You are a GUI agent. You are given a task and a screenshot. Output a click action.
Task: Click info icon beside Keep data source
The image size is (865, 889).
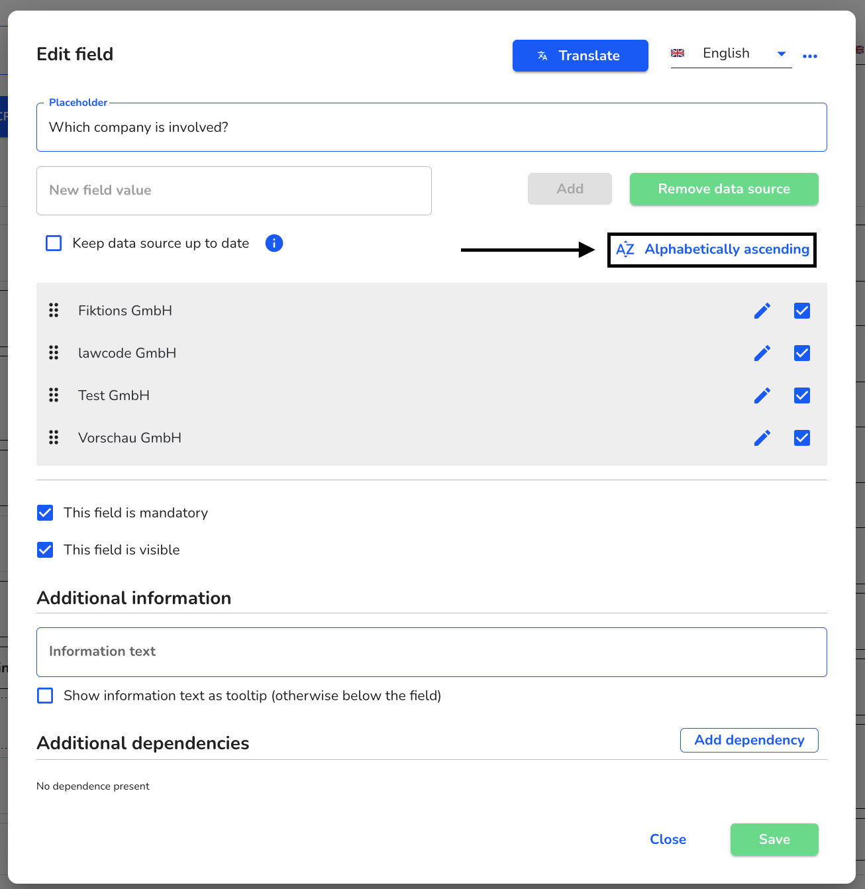[x=274, y=243]
